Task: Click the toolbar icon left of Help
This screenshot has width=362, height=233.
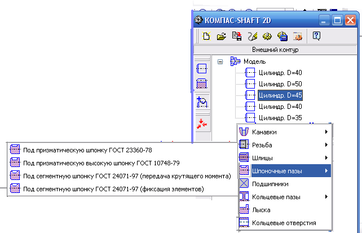Action: tap(298, 37)
